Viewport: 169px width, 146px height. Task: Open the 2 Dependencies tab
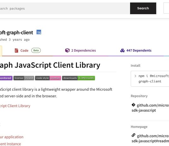[80, 50]
